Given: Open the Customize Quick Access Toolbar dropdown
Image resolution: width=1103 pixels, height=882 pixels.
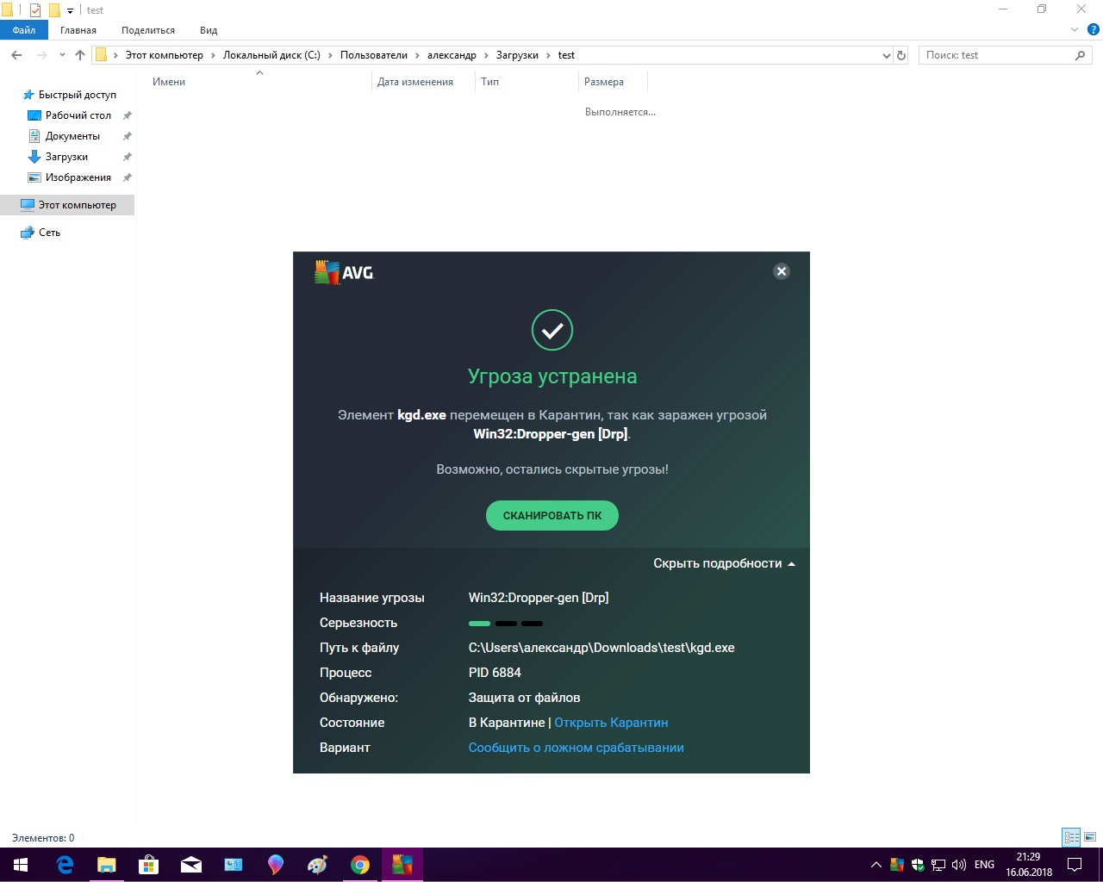Looking at the screenshot, I should (71, 11).
